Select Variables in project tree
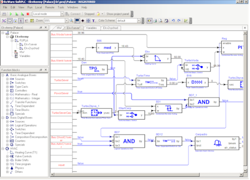The image size is (250, 180). (x=25, y=56)
